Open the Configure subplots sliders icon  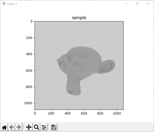point(44,127)
